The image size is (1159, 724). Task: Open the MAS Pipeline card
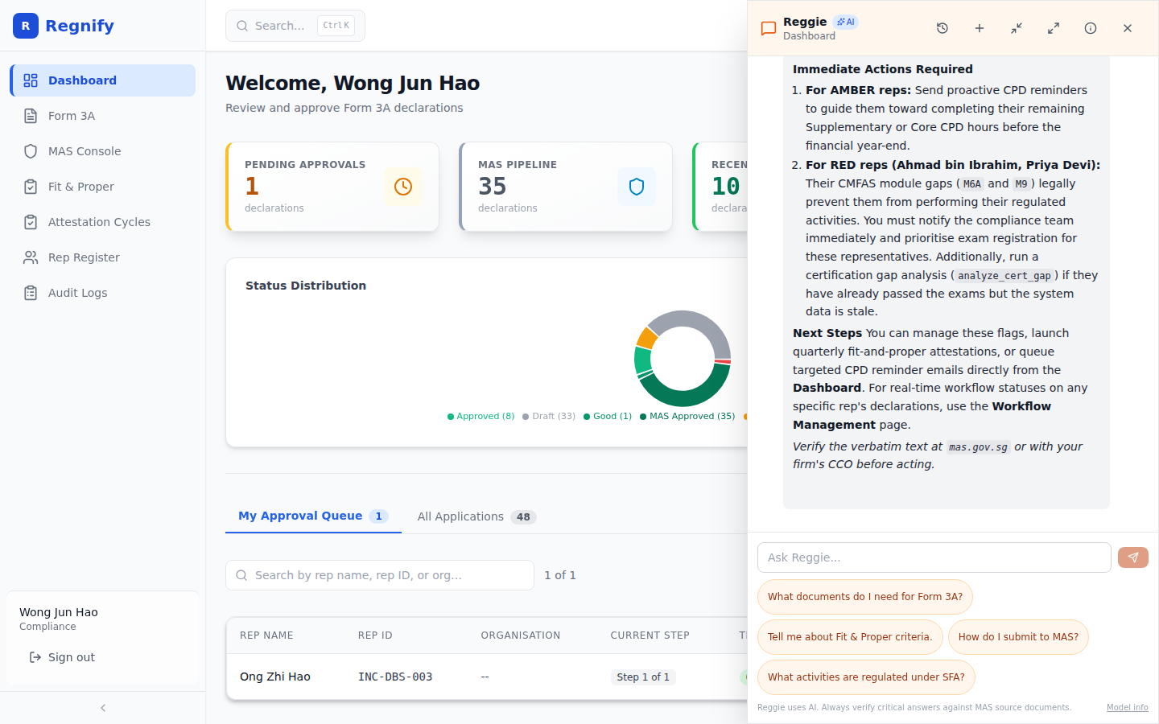(566, 187)
